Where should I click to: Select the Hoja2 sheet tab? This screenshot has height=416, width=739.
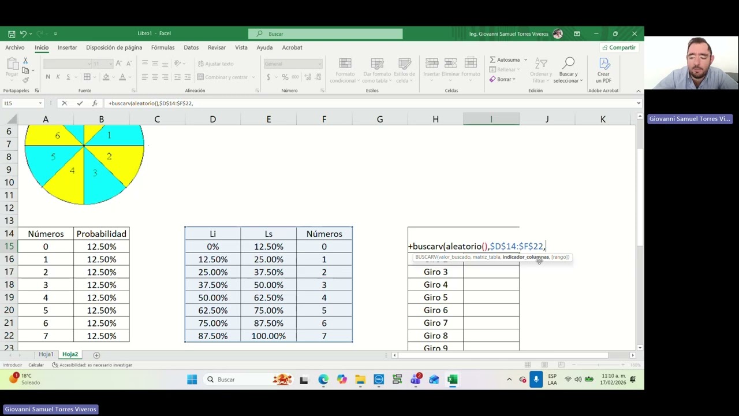tap(70, 354)
